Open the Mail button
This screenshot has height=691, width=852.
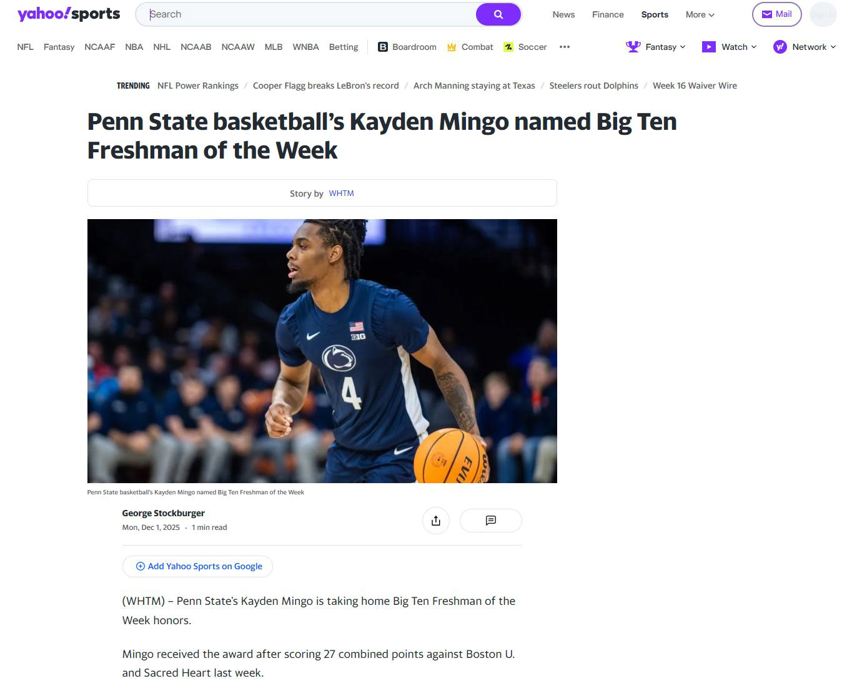(776, 14)
